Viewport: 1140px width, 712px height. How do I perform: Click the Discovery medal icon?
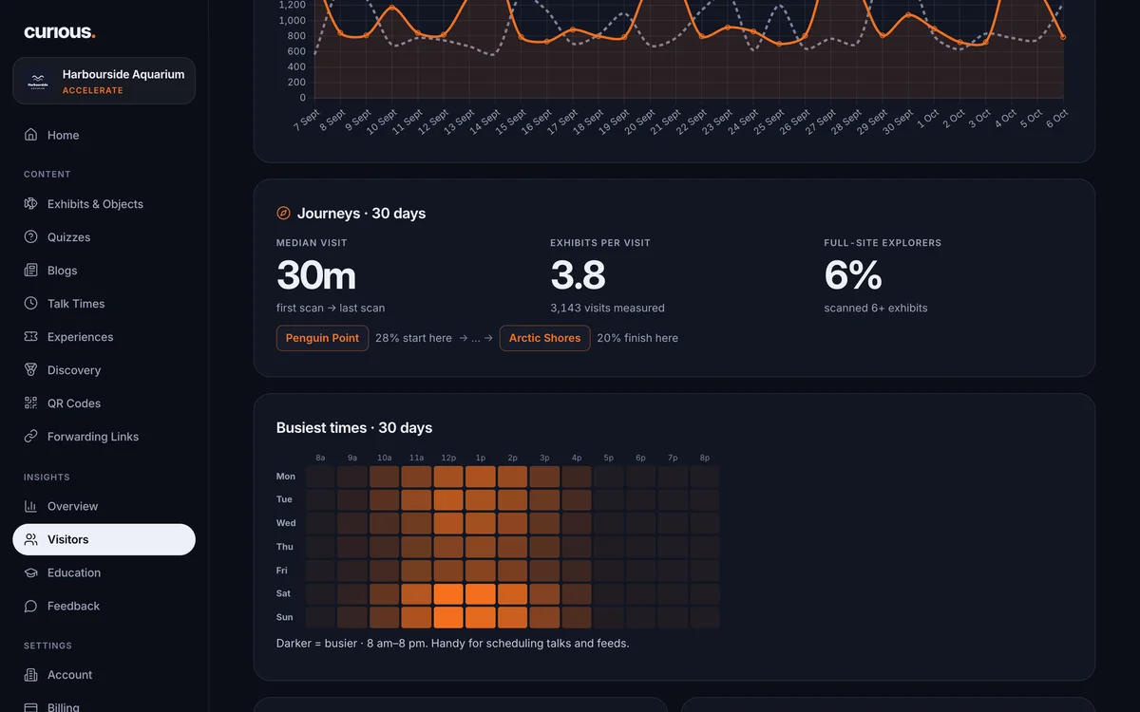(31, 370)
